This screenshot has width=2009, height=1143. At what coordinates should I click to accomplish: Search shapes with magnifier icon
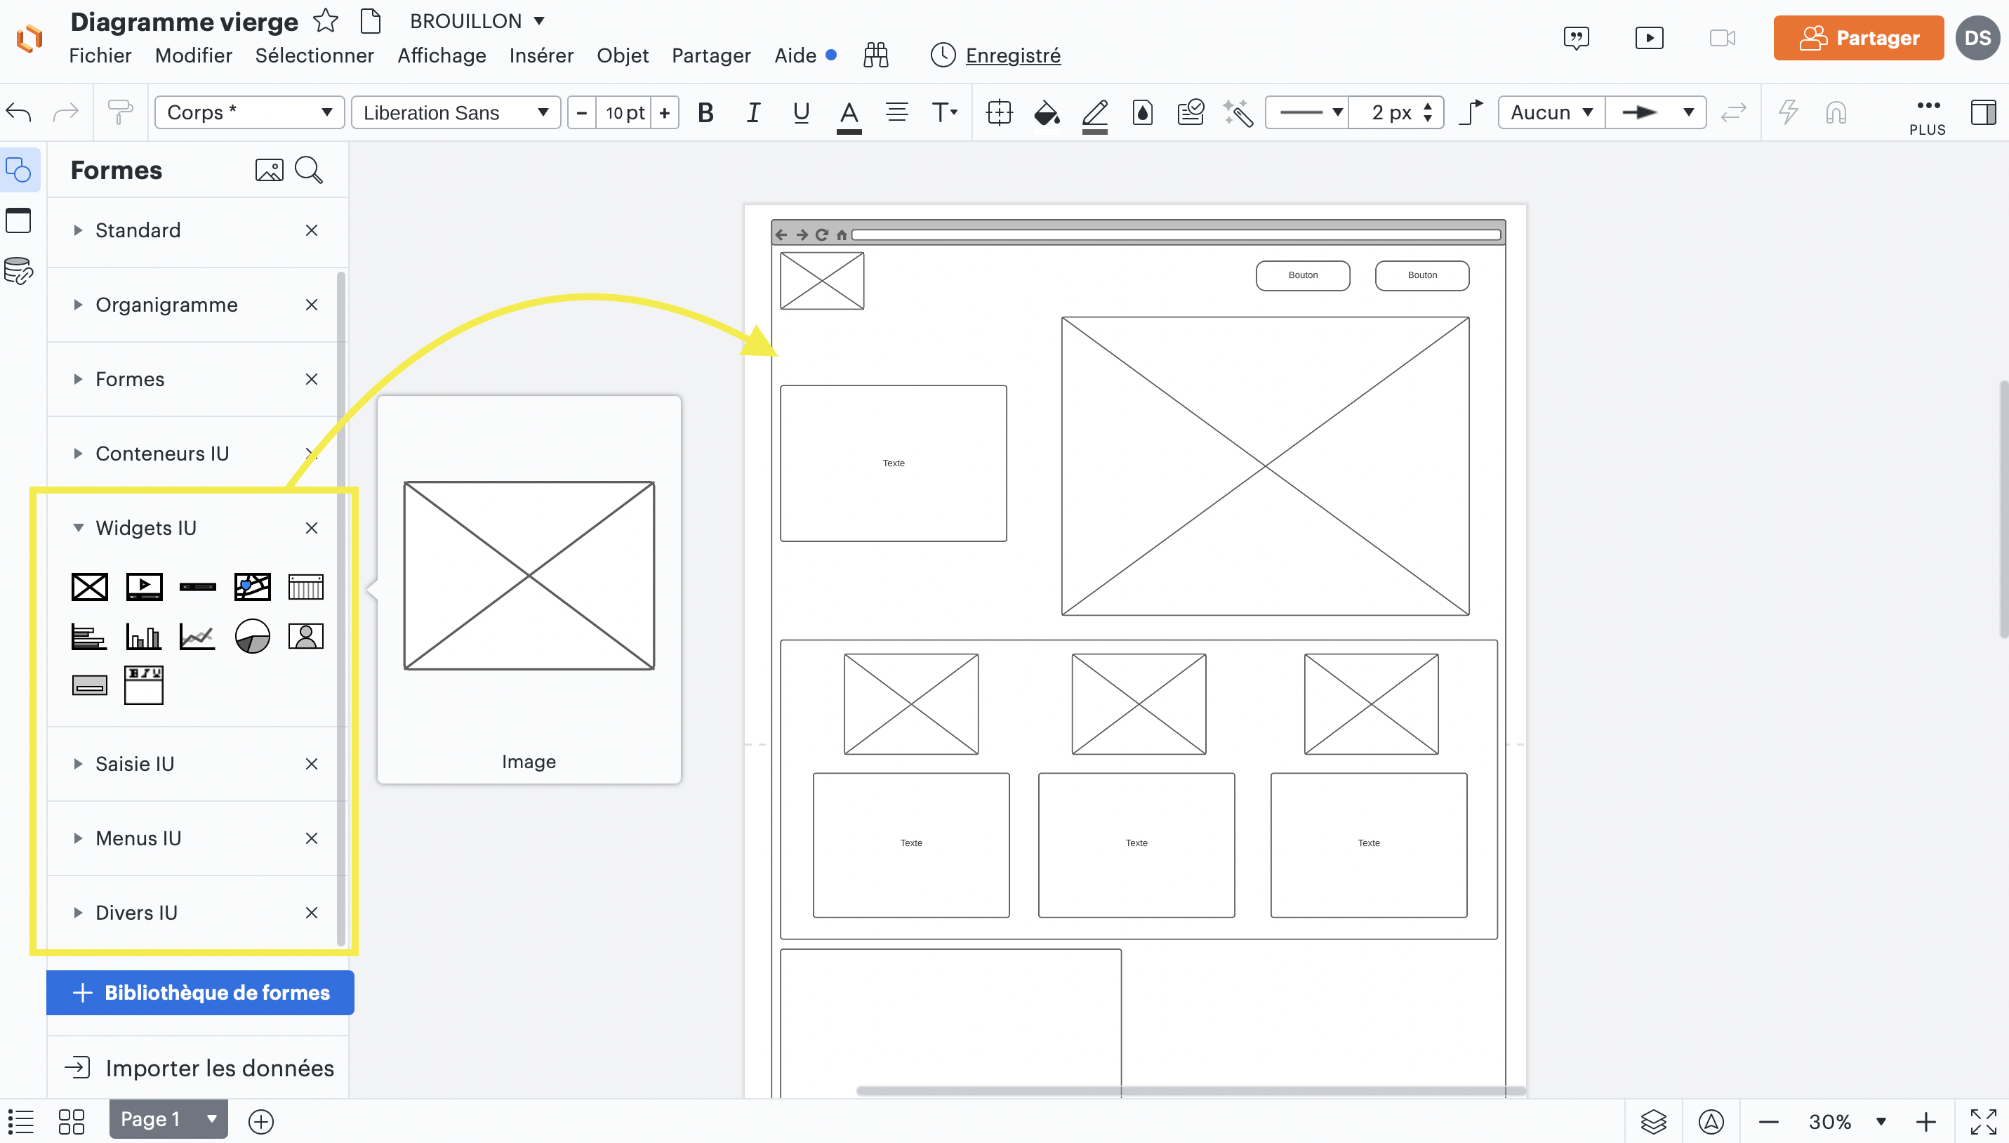(x=308, y=171)
